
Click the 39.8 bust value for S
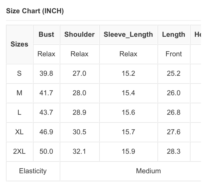pos(46,73)
